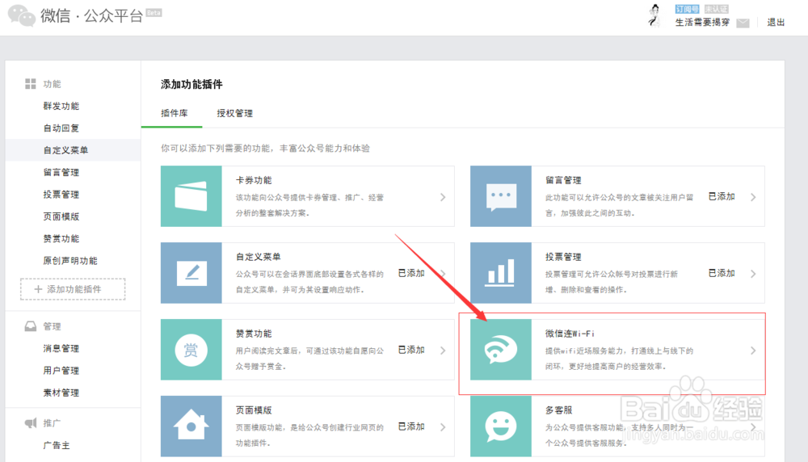Click the 推广 megaphone icon in sidebar
808x462 pixels.
pos(31,423)
